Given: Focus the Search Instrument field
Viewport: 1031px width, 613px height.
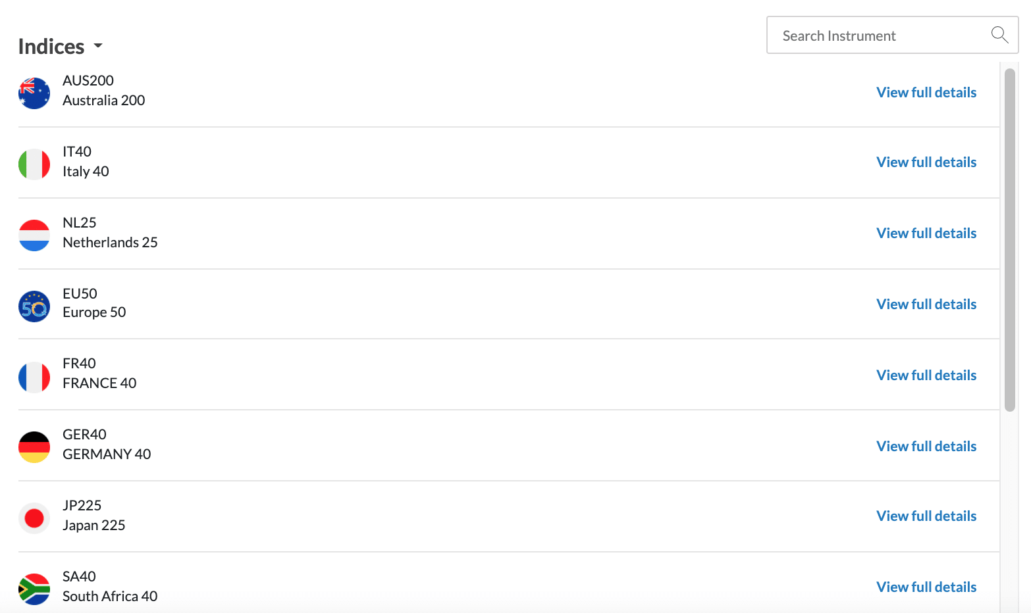Looking at the screenshot, I should click(892, 35).
